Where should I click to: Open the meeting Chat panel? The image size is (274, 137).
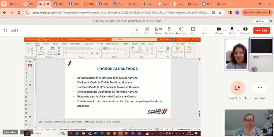point(147,29)
